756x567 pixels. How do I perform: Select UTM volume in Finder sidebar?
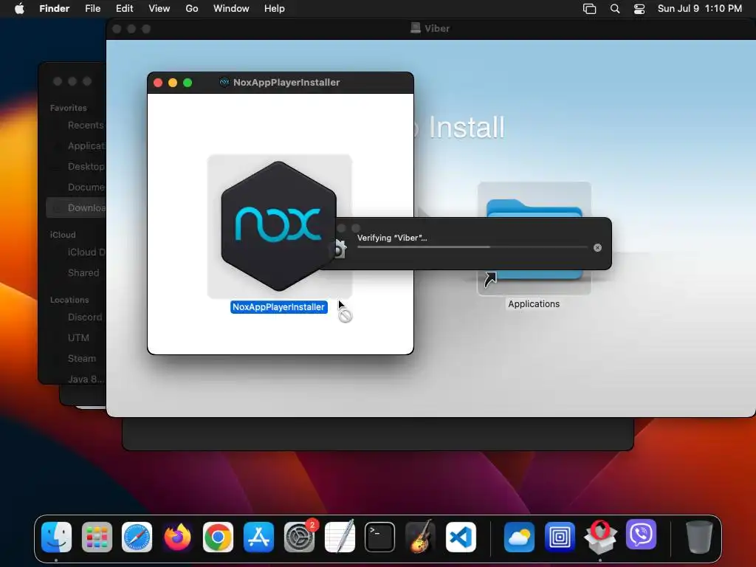pos(77,338)
